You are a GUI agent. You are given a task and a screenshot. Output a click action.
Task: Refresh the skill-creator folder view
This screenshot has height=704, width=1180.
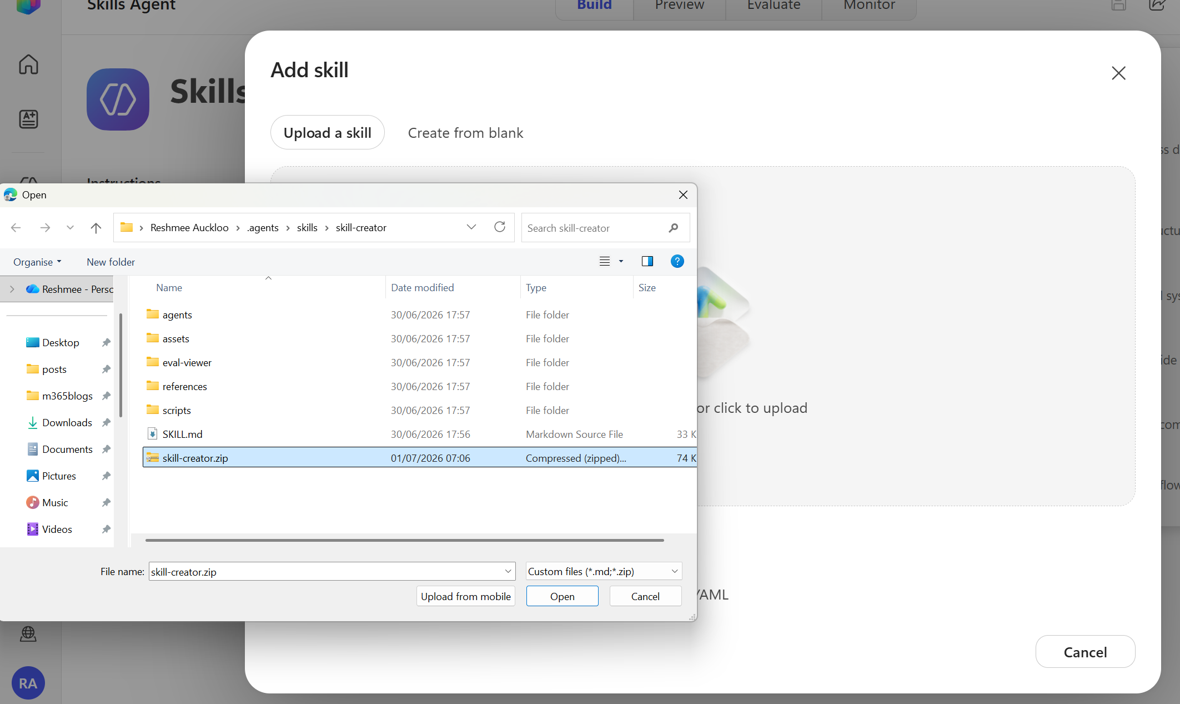point(500,227)
